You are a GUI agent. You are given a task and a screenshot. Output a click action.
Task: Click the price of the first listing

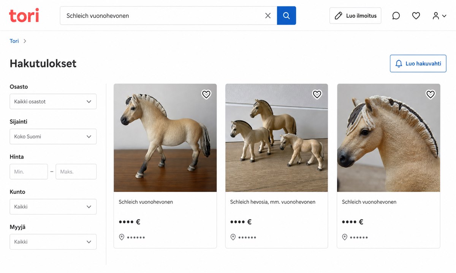130,222
